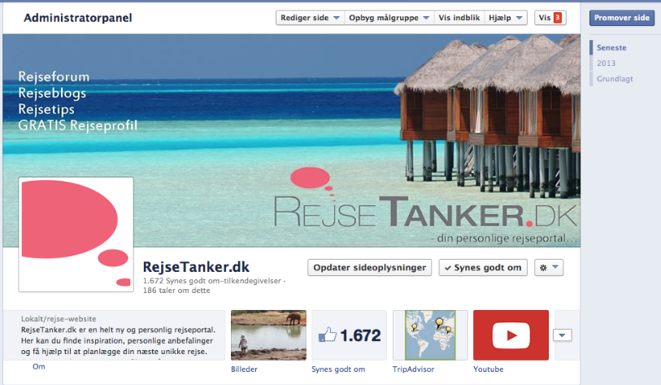This screenshot has height=385, width=661.
Task: Open the Youtube app tile
Action: tap(511, 335)
